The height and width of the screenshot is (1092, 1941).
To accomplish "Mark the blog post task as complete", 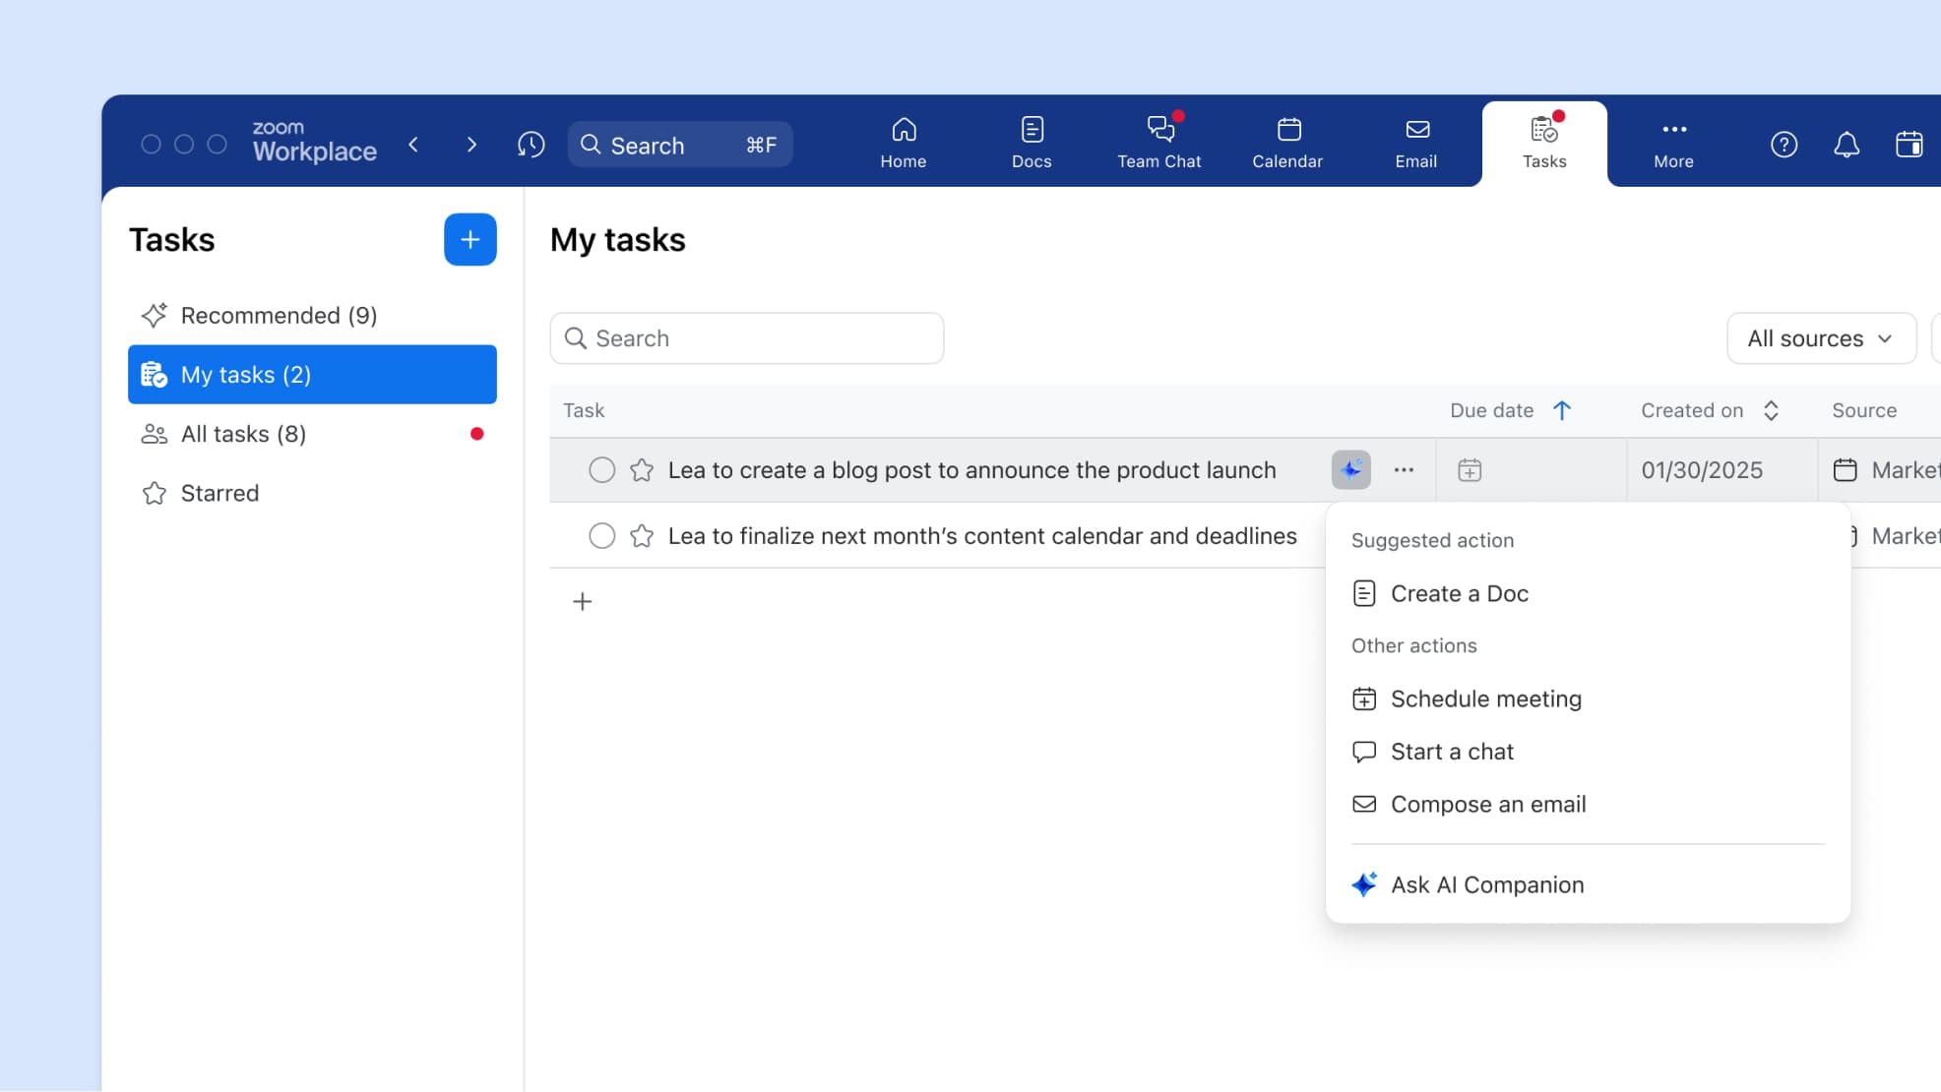I will point(601,470).
